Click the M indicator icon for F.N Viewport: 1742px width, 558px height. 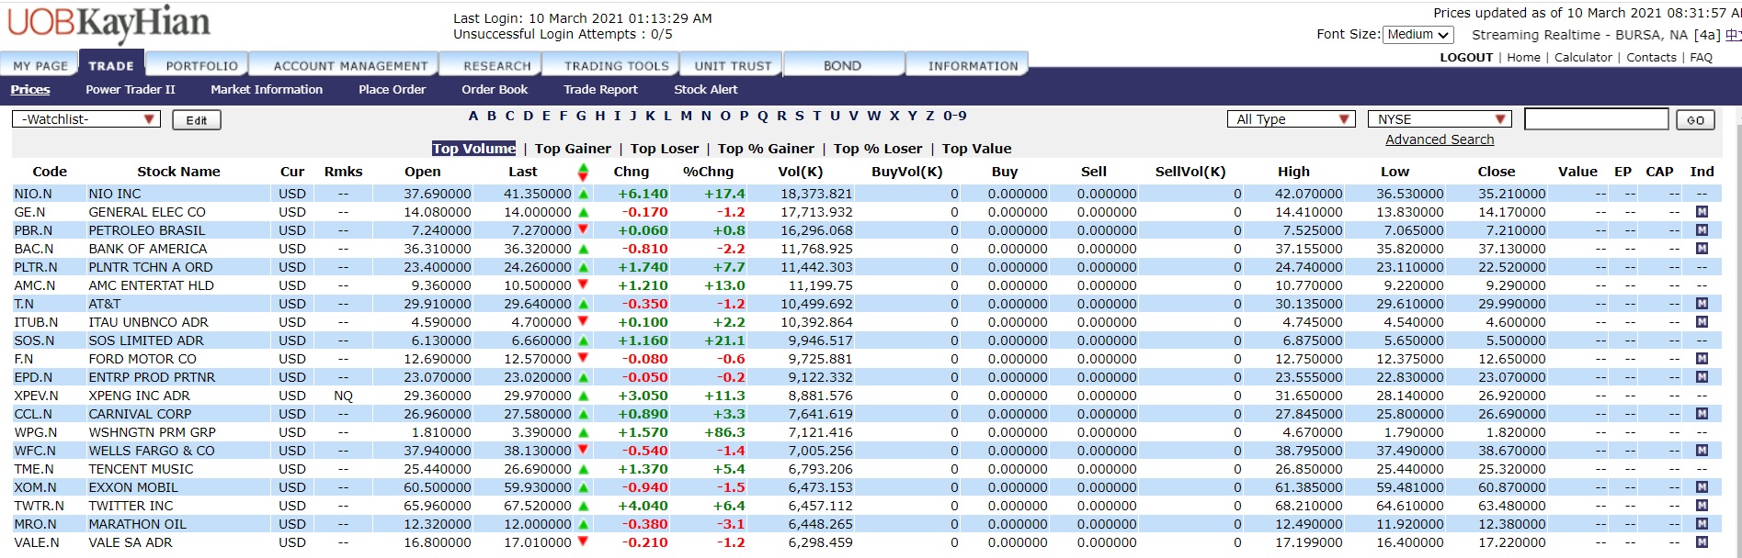[x=1702, y=359]
